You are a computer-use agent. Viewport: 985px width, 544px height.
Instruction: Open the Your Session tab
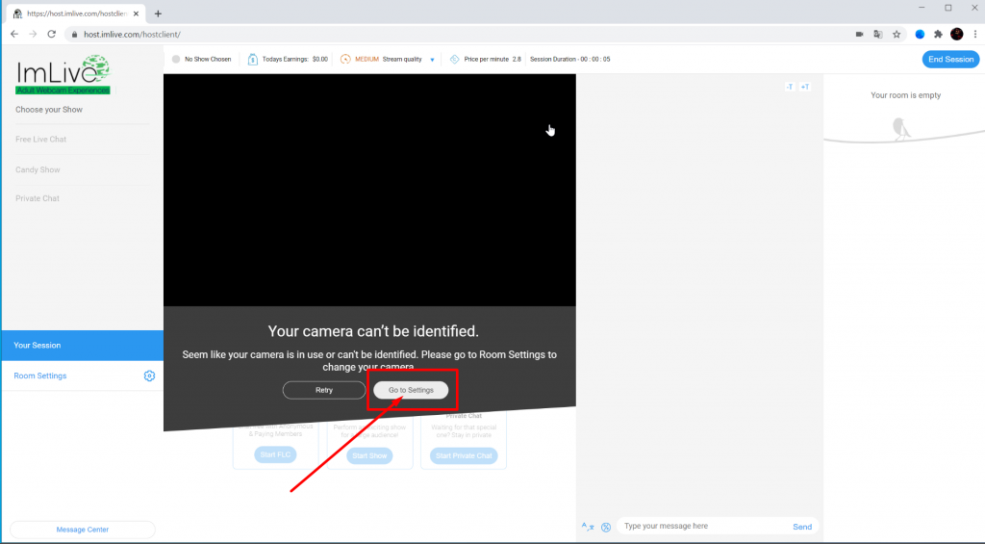click(x=83, y=346)
